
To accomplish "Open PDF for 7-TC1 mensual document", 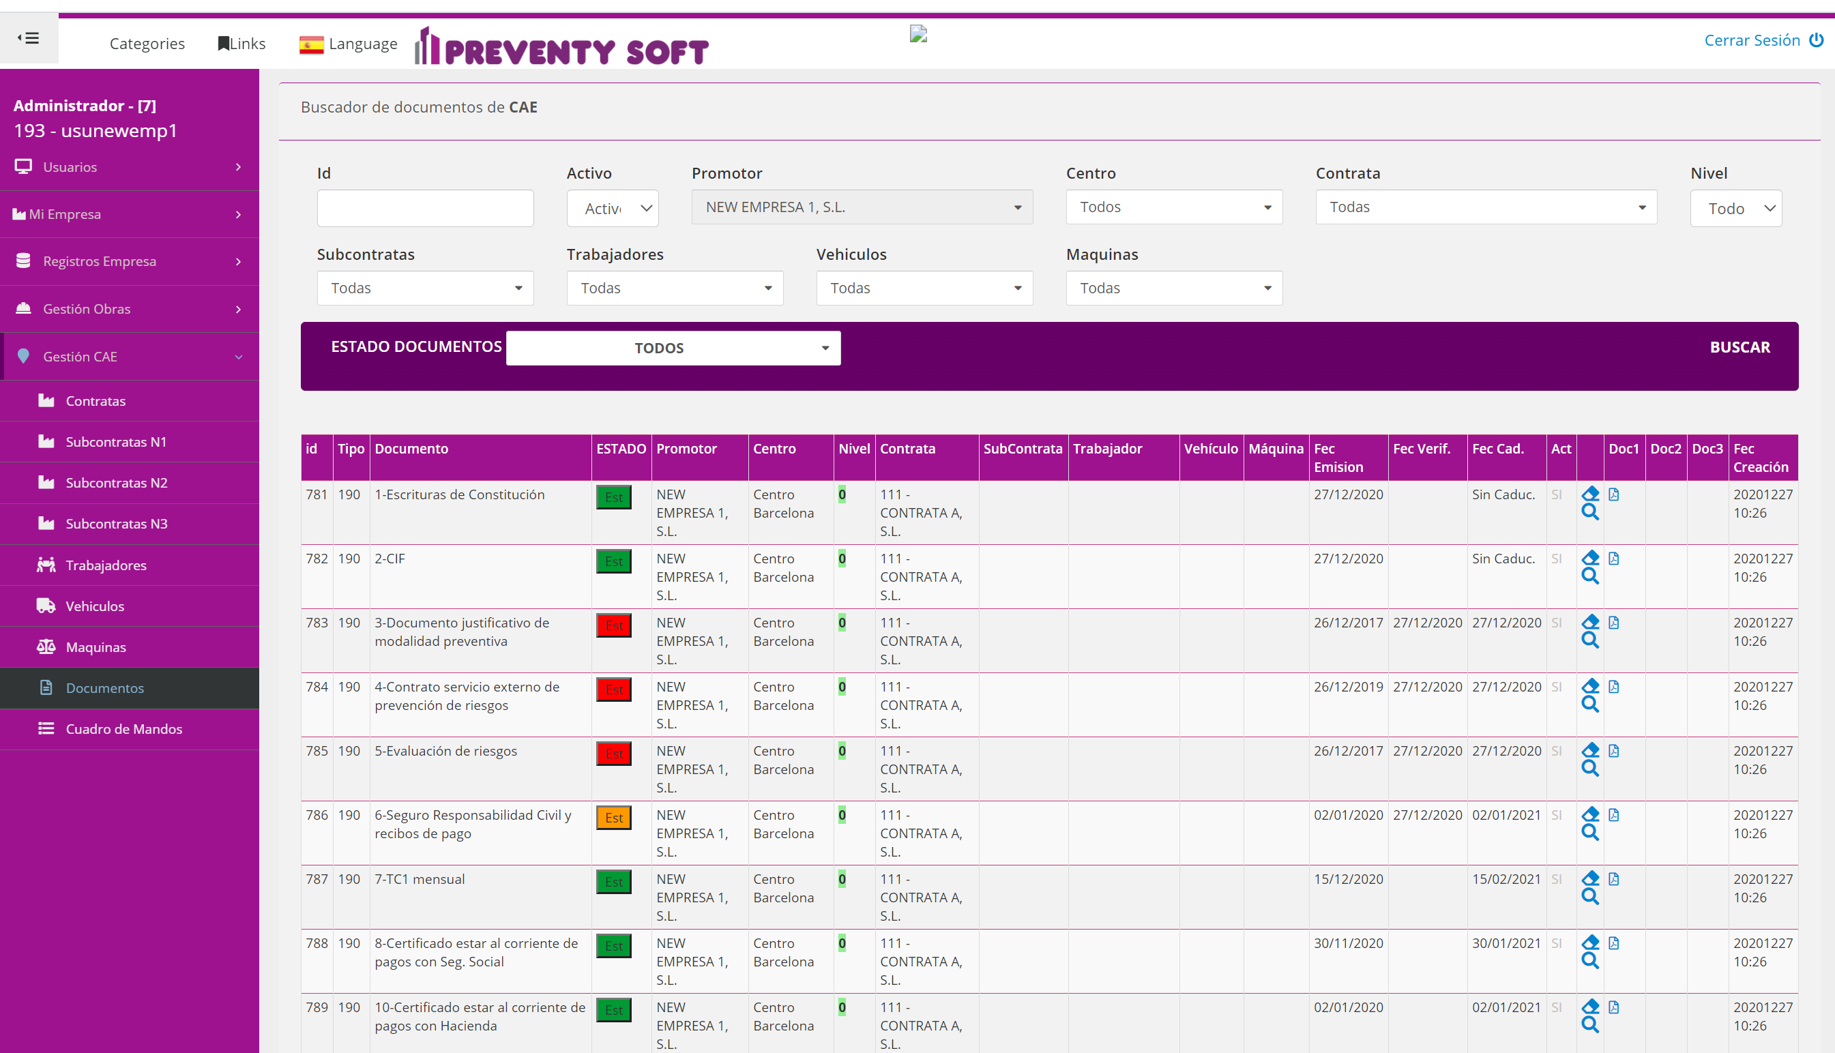I will tap(1614, 878).
